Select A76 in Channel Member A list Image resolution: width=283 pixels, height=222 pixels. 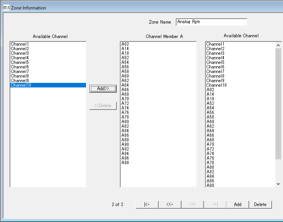click(125, 113)
